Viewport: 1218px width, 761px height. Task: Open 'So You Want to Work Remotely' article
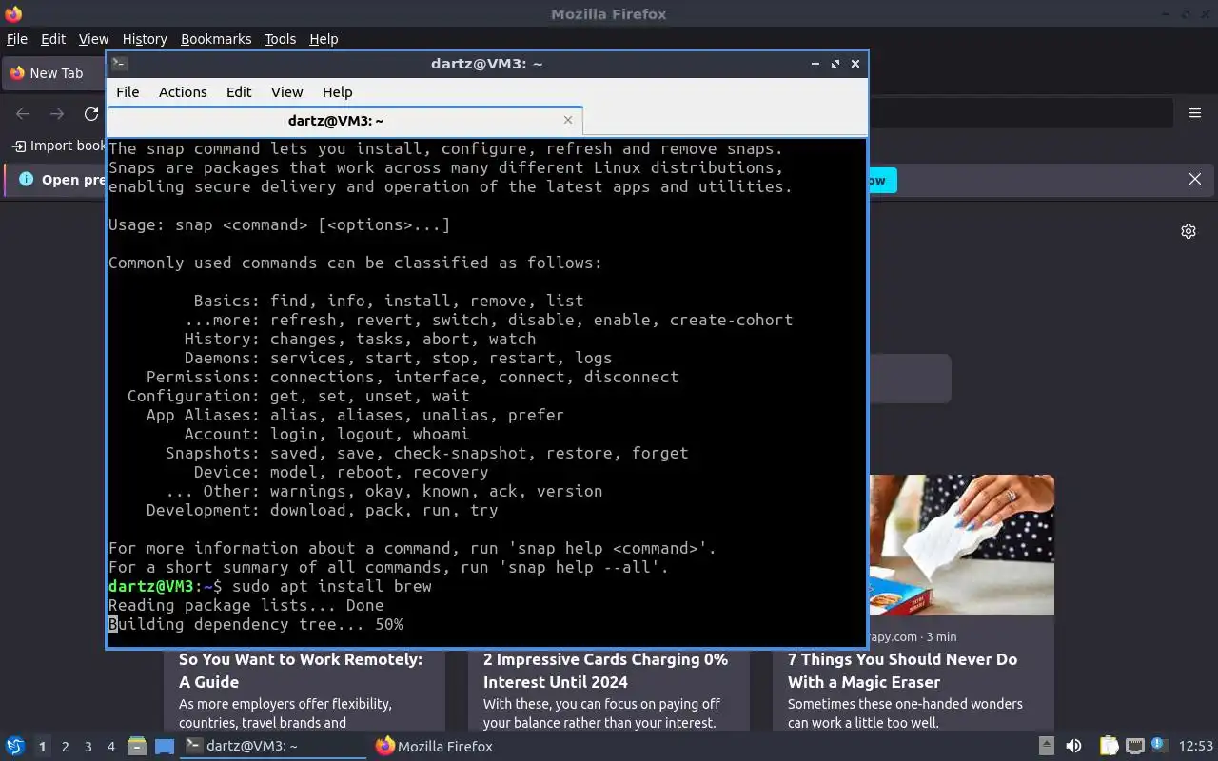point(301,671)
